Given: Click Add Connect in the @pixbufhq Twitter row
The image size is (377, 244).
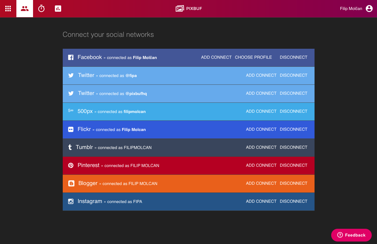Looking at the screenshot, I should (261, 93).
